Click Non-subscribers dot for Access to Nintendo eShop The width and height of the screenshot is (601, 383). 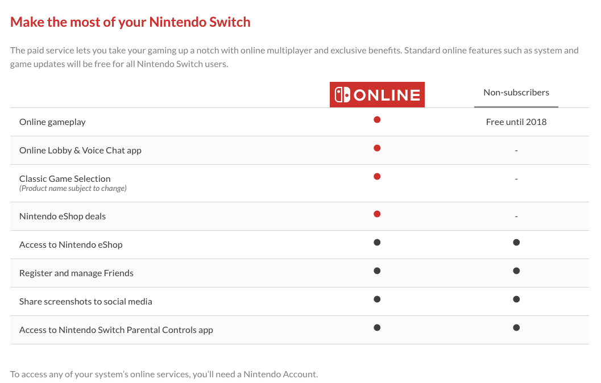(x=516, y=243)
